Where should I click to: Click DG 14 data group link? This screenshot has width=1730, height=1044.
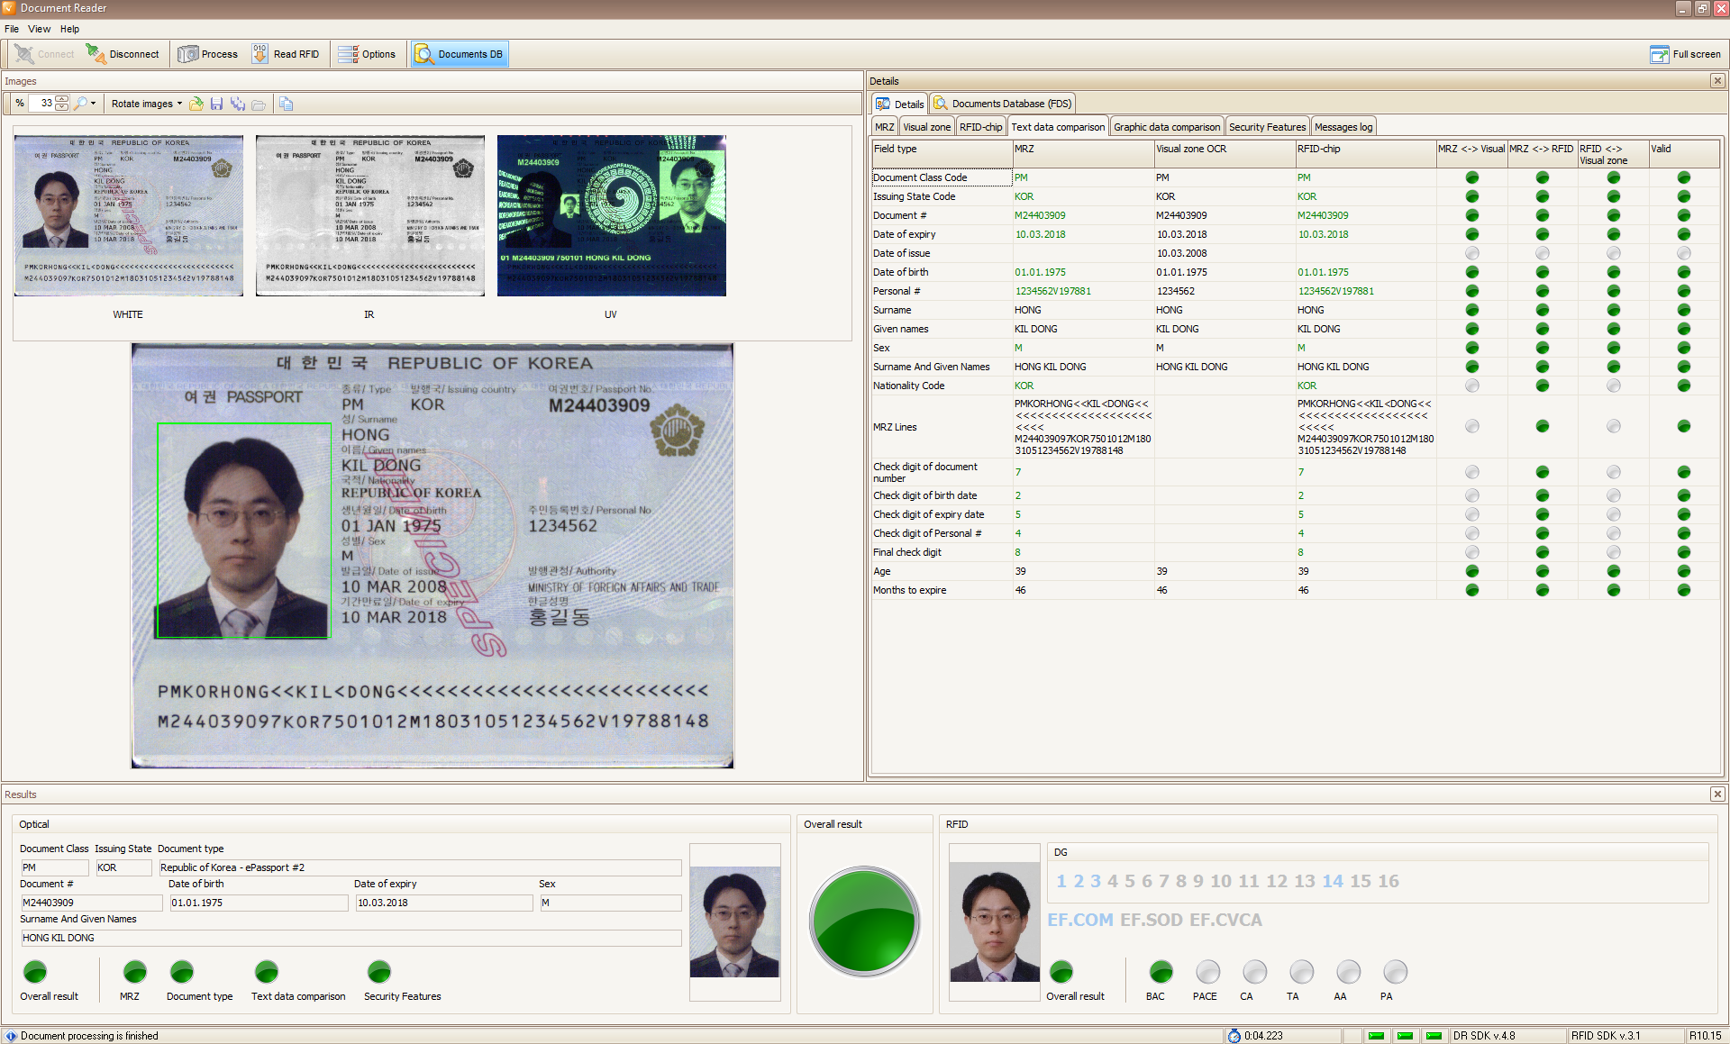pos(1333,881)
